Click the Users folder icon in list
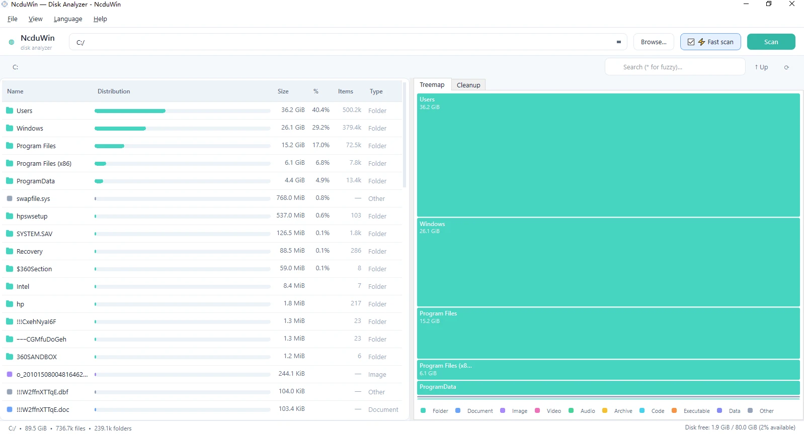 click(x=10, y=111)
